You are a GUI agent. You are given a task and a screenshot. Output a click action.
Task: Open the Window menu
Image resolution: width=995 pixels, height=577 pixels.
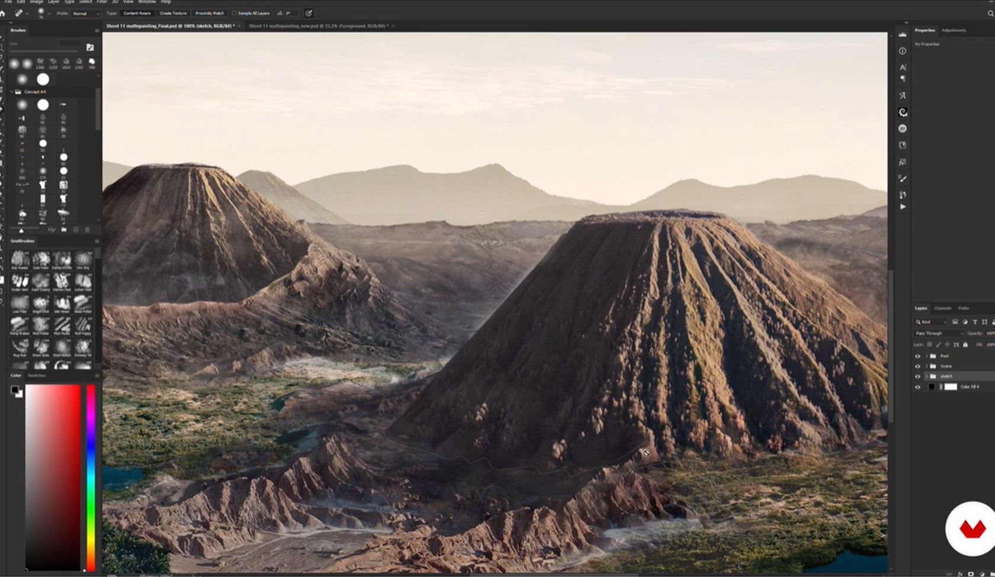147,2
